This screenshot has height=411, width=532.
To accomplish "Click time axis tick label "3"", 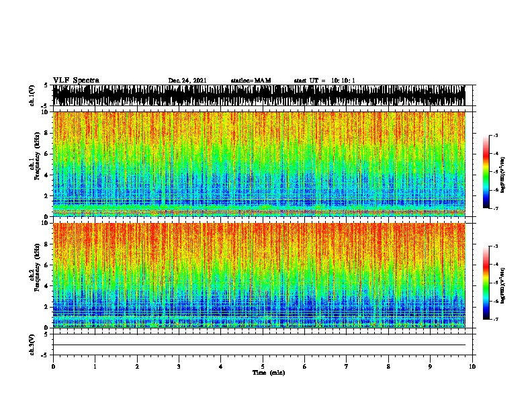I will [x=179, y=366].
